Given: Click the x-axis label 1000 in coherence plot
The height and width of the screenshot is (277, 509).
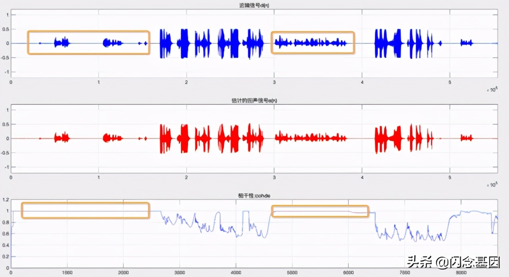Looking at the screenshot, I should pyautogui.click(x=67, y=273).
